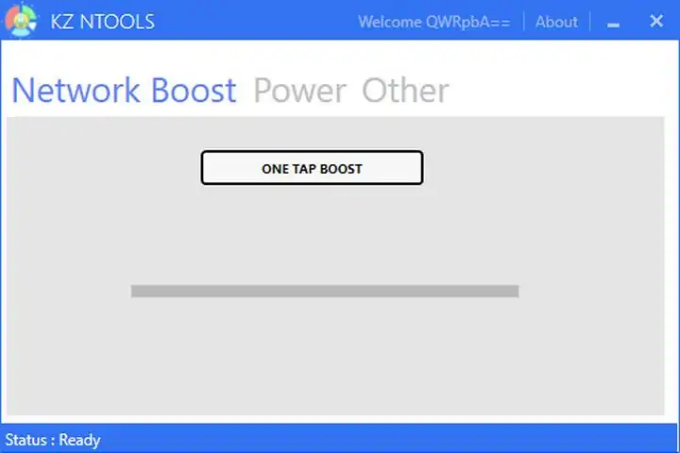Click the empty status bar right of Ready
This screenshot has width=680, height=453.
point(378,440)
